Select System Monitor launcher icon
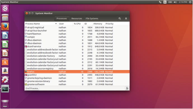Image resolution: width=193 pixels, height=109 pixels. click(x=5, y=89)
